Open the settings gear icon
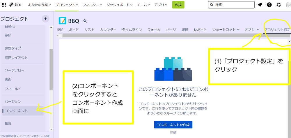291x138 pixels. point(278,5)
